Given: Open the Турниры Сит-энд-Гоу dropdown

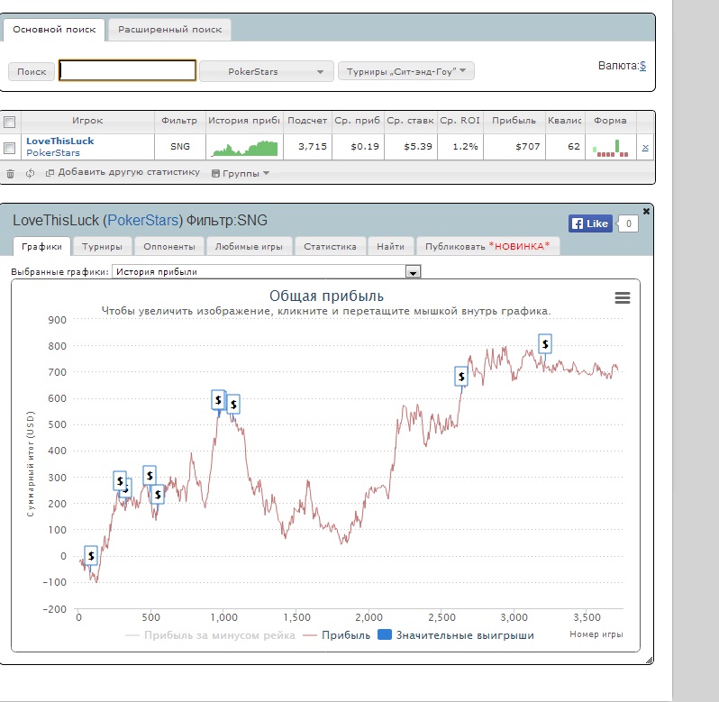Looking at the screenshot, I should tap(405, 71).
